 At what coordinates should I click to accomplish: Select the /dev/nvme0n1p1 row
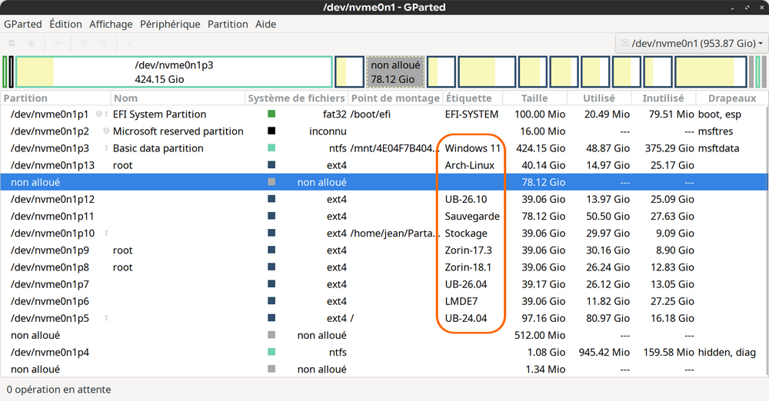[x=384, y=114]
